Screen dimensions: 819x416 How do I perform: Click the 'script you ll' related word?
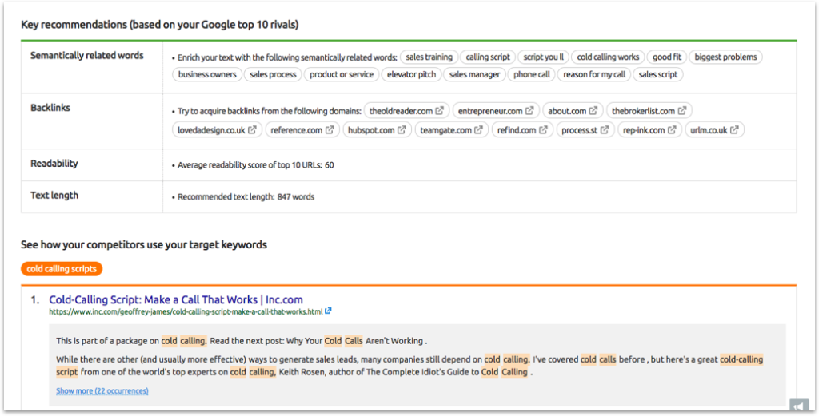point(544,57)
